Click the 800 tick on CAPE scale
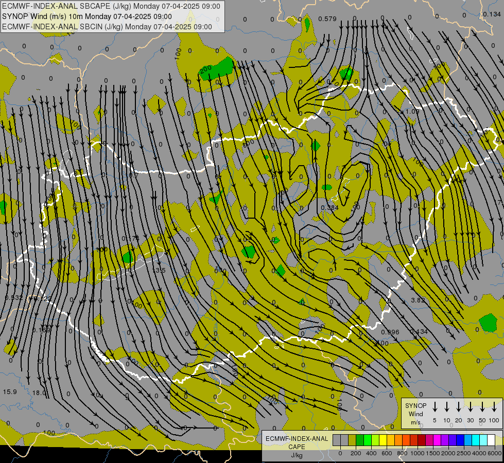 pos(402,453)
